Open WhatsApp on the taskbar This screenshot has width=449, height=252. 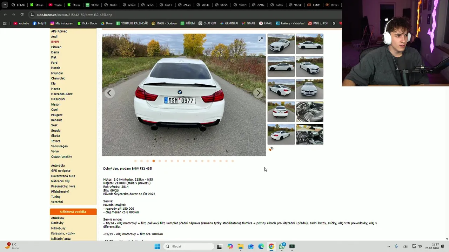coord(282,246)
